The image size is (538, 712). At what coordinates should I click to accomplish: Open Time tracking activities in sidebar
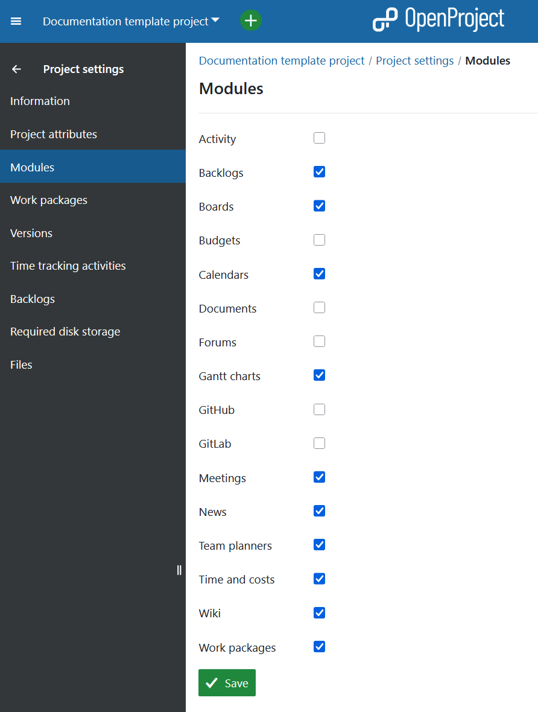click(93, 266)
